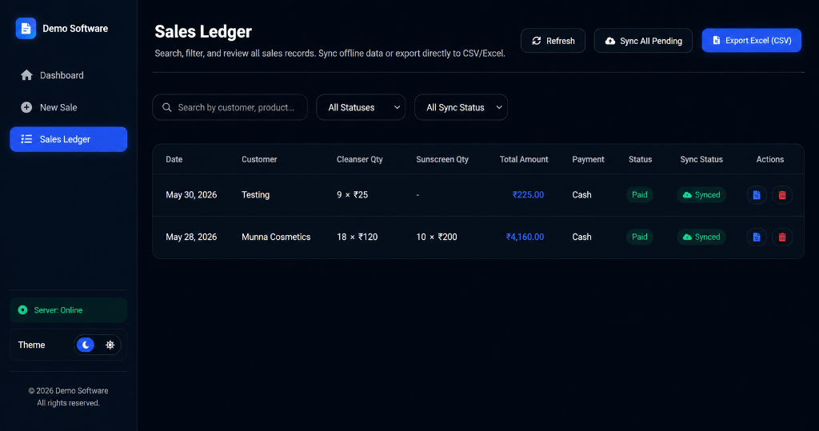The height and width of the screenshot is (431, 819).
Task: Click the Theme label
Action: click(x=31, y=345)
